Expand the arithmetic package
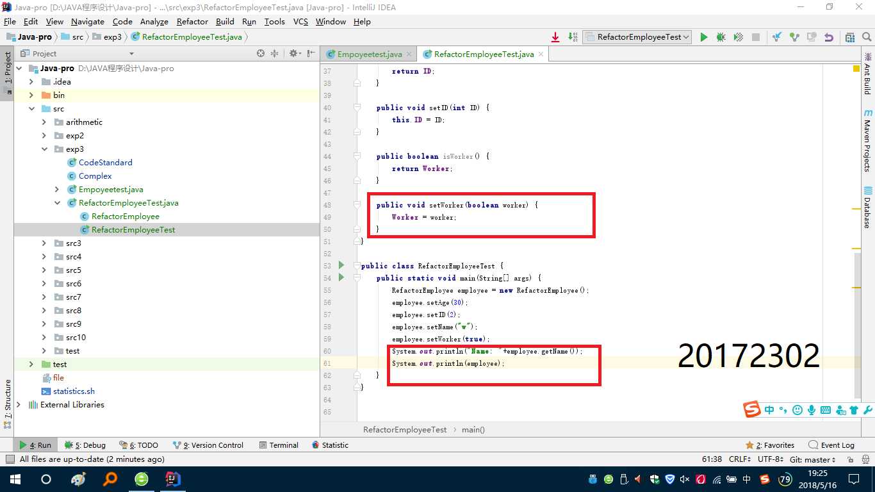 pos(44,122)
